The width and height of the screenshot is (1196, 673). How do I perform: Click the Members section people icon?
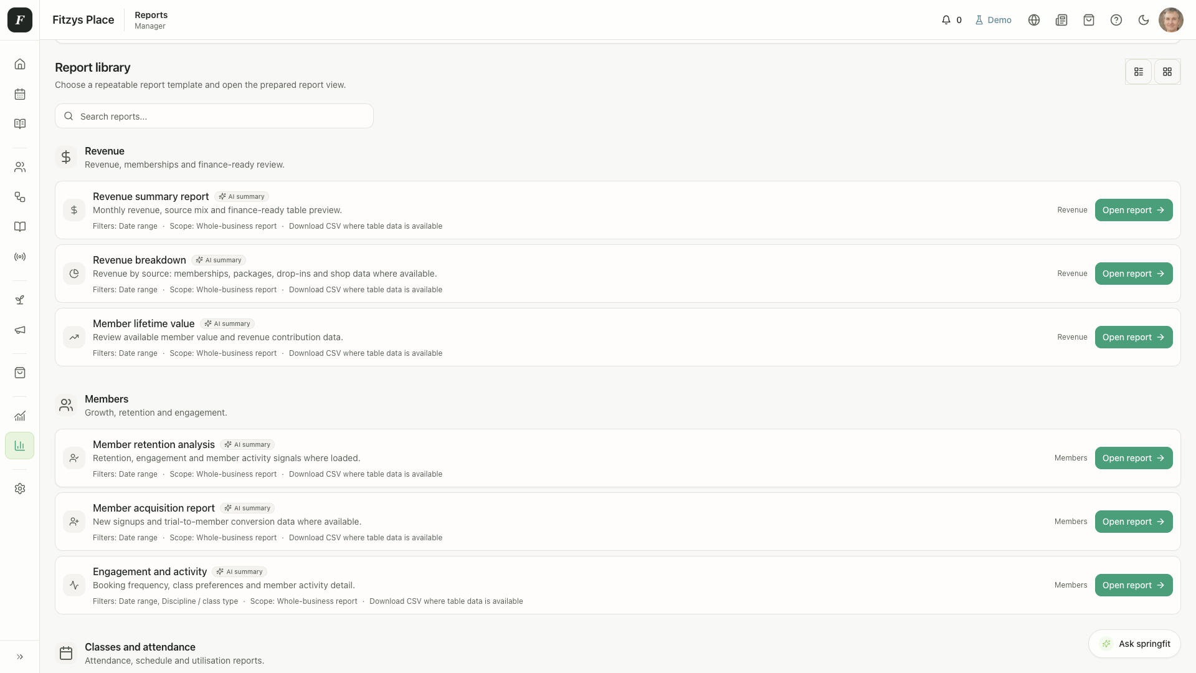pyautogui.click(x=66, y=405)
